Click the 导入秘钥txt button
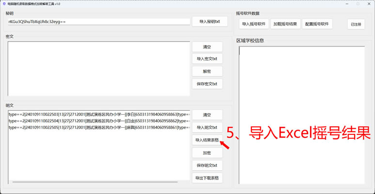The height and width of the screenshot is (194, 375). 209,22
